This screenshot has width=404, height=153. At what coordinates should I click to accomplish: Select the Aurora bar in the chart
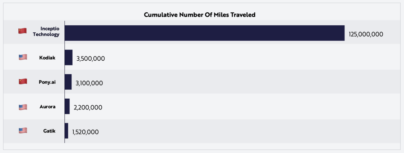[67, 106]
